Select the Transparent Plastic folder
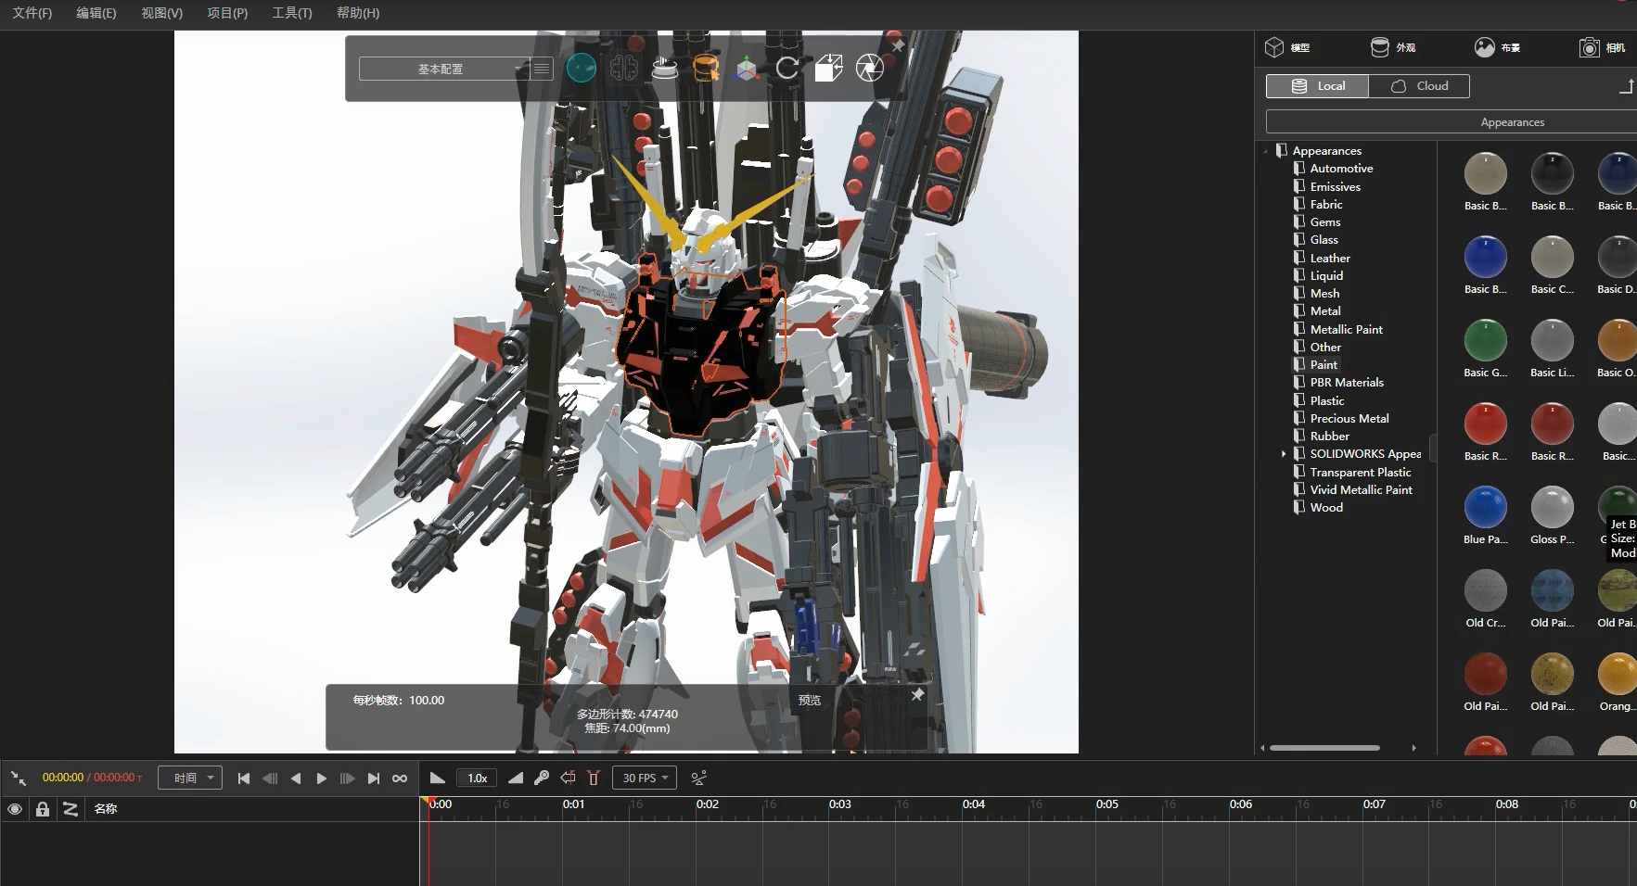This screenshot has width=1637, height=886. [x=1361, y=472]
